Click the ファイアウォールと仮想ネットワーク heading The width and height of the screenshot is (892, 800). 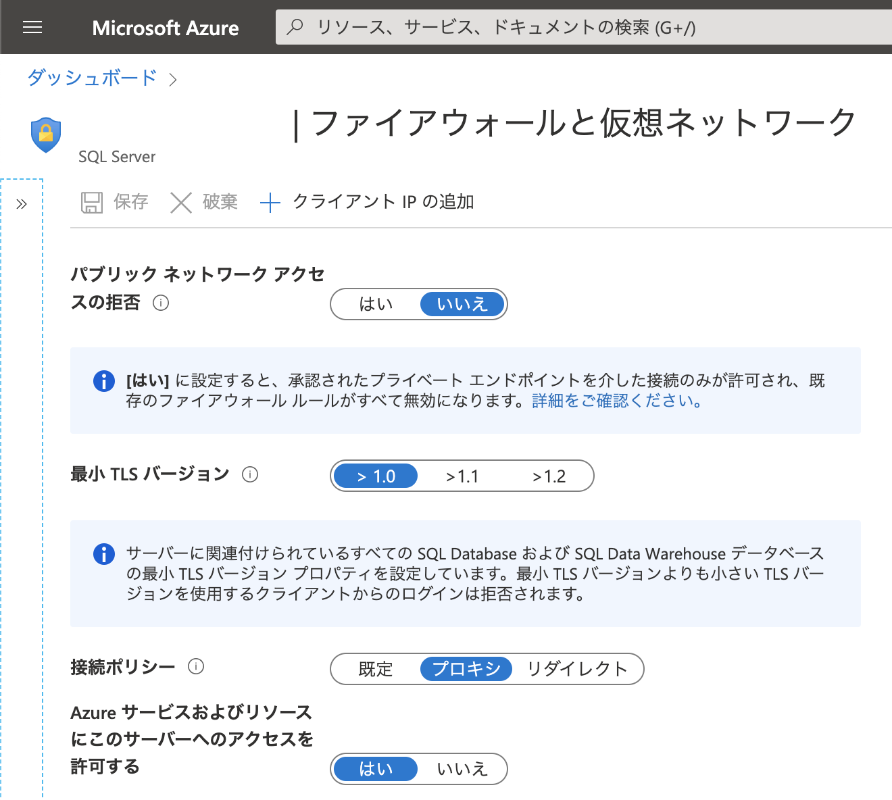point(584,123)
